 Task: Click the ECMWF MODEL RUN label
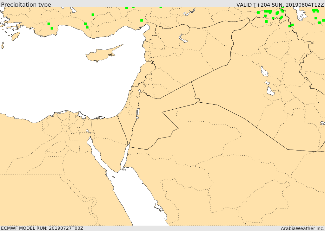pyautogui.click(x=42, y=228)
